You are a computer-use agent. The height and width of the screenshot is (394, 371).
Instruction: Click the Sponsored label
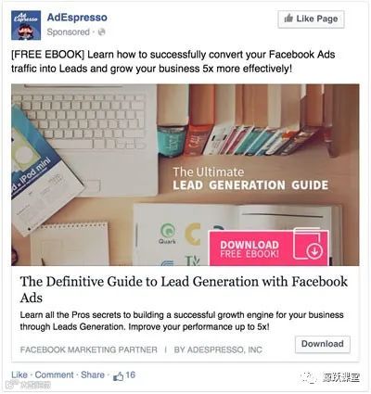tap(68, 32)
